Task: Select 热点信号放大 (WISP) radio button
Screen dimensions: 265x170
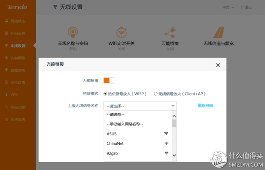Action: (x=105, y=94)
